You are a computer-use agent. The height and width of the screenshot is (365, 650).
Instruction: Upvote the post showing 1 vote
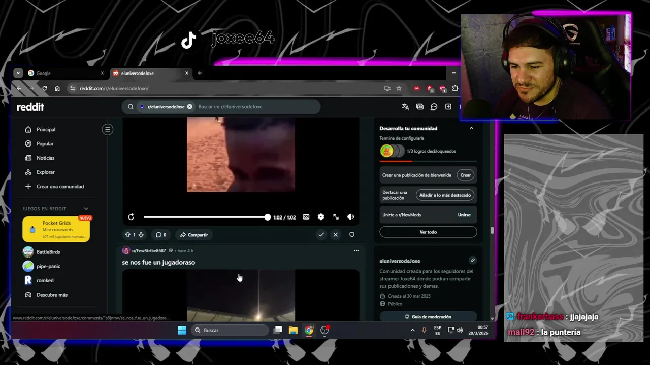pos(128,235)
